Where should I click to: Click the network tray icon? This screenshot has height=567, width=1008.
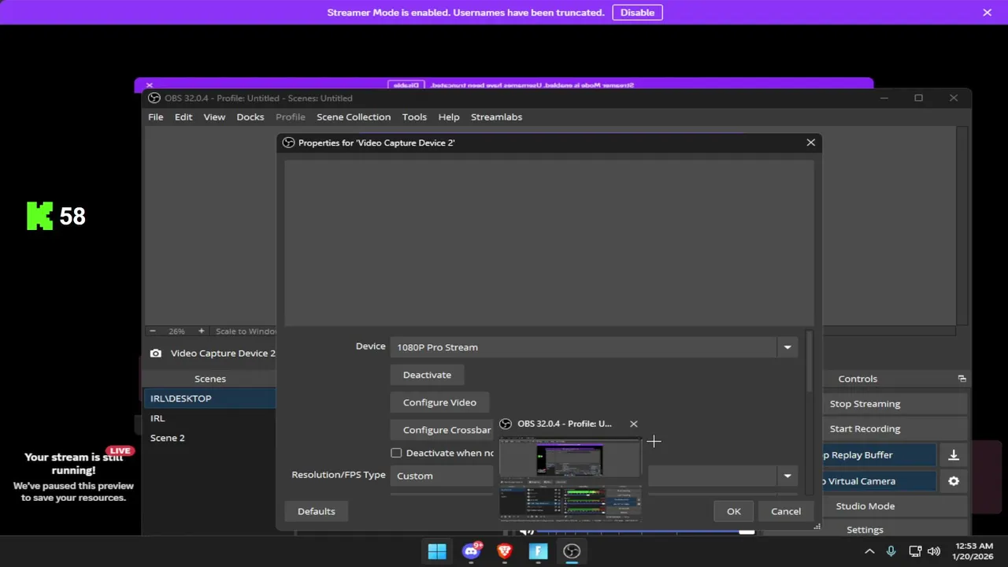pos(915,551)
